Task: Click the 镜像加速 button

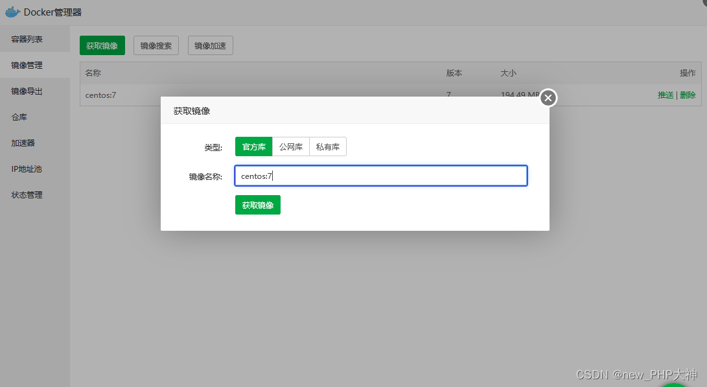Action: [210, 45]
